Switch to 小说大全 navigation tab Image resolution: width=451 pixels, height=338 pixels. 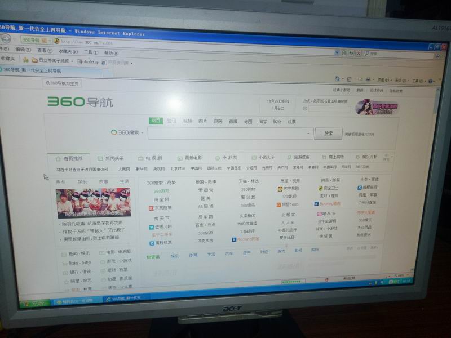[x=263, y=158]
